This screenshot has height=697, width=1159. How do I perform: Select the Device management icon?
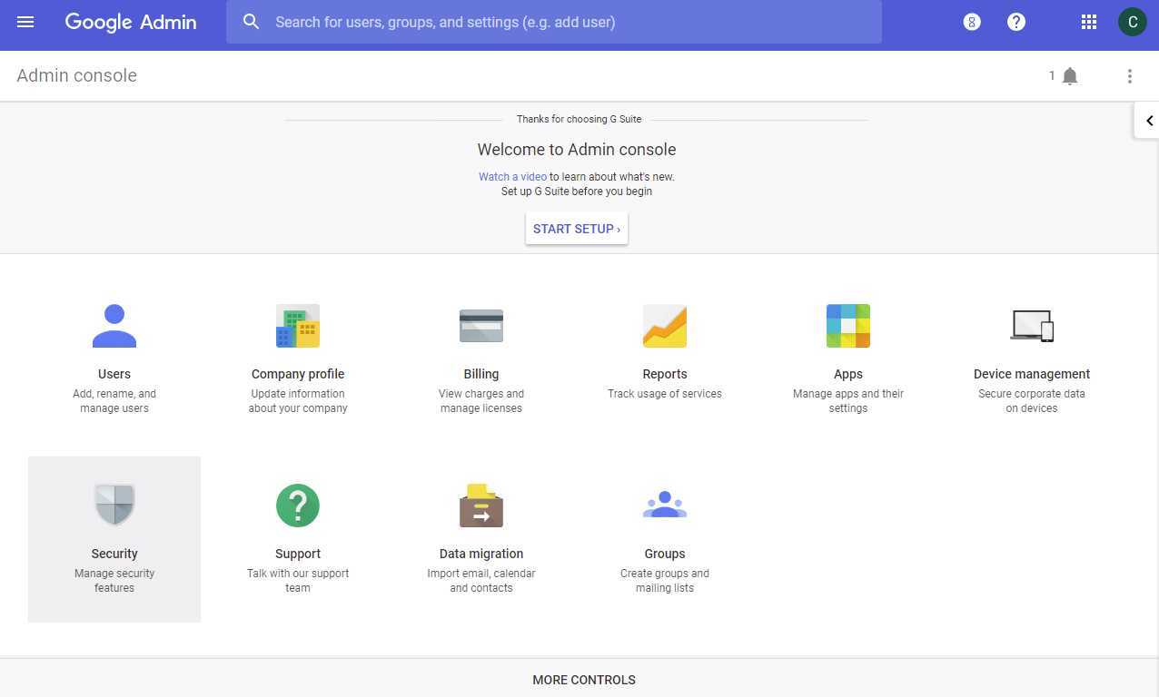1032,325
